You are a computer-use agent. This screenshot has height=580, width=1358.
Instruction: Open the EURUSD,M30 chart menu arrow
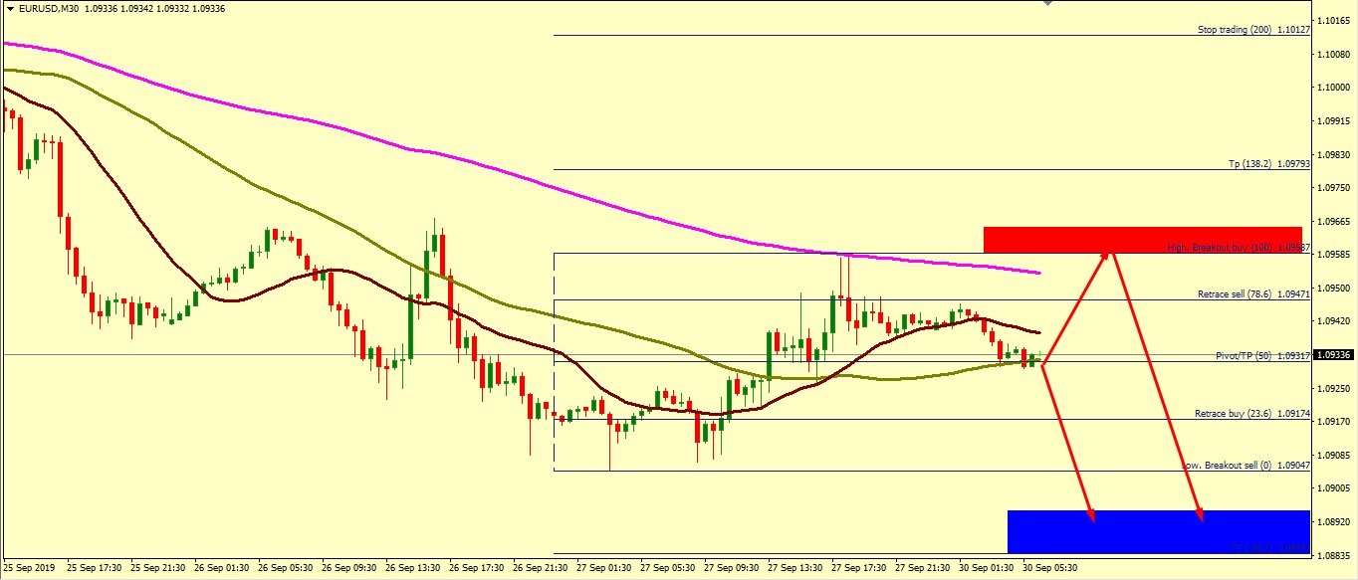[x=9, y=9]
